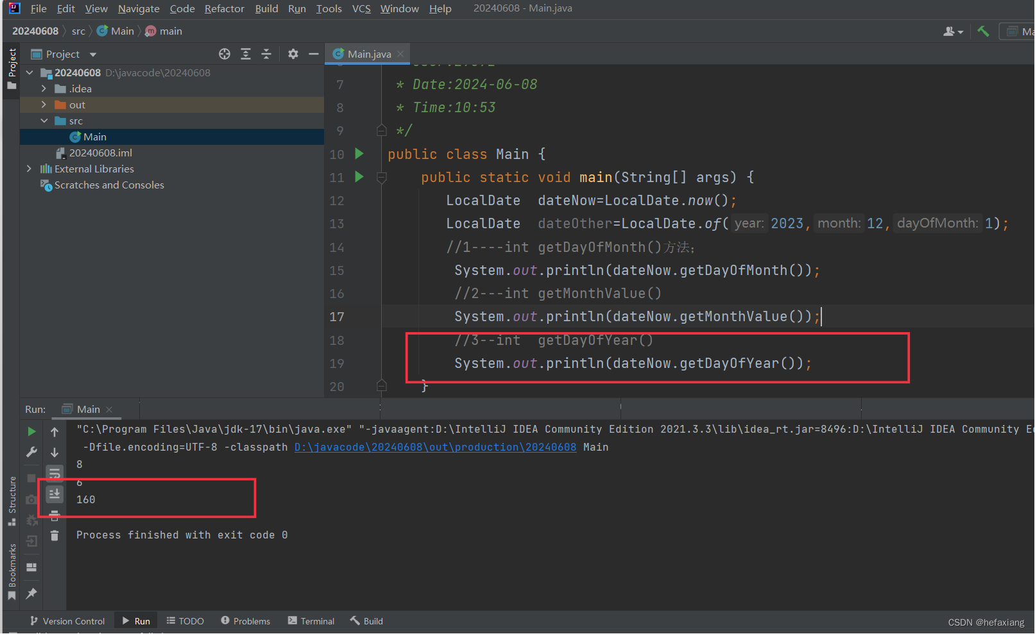Click the wrench icon in Run panel
Image resolution: width=1035 pixels, height=634 pixels.
click(x=31, y=452)
